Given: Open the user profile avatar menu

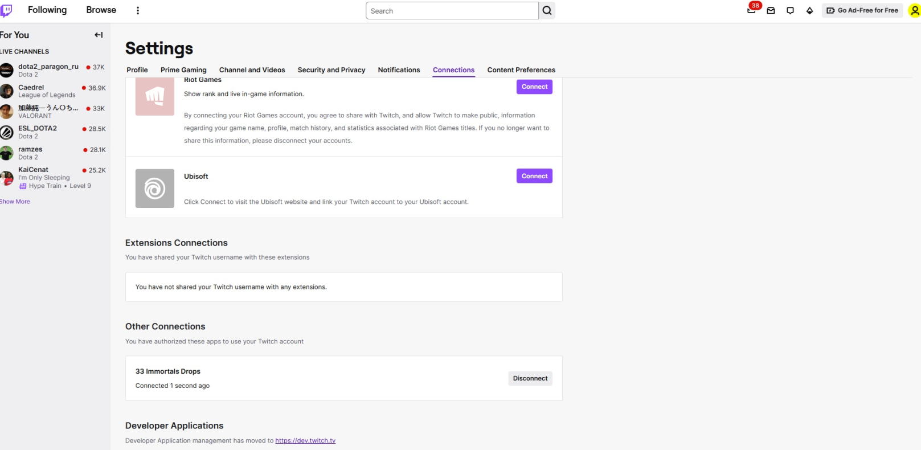Looking at the screenshot, I should [x=914, y=11].
